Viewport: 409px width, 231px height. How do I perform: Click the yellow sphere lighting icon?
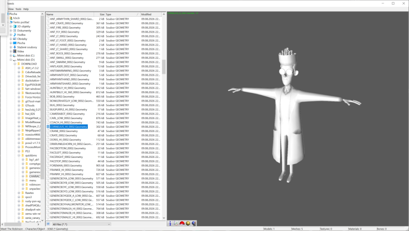click(188, 223)
